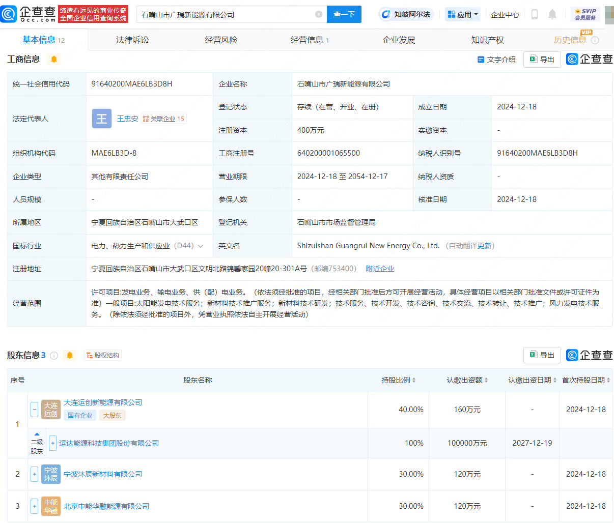Collapse the 大连运创新能源 shareholder row
Image resolution: width=614 pixels, height=523 pixels.
pos(34,410)
